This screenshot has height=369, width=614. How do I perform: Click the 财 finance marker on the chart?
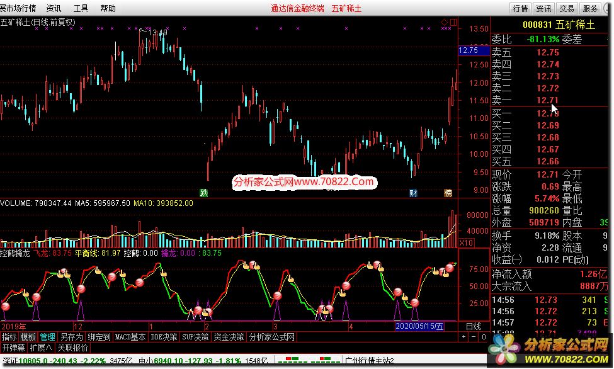(413, 193)
